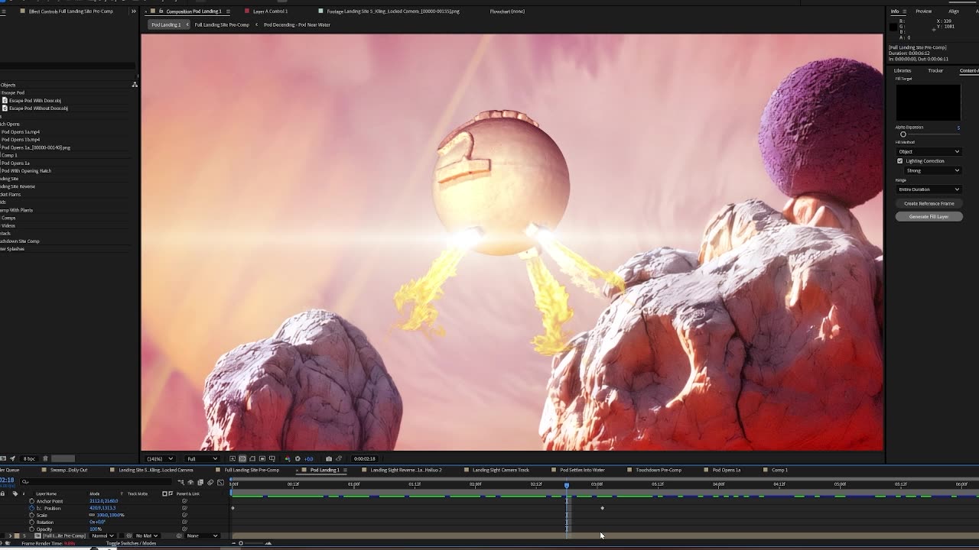Take snapshot with camera icon
This screenshot has width=979, height=550.
click(329, 458)
